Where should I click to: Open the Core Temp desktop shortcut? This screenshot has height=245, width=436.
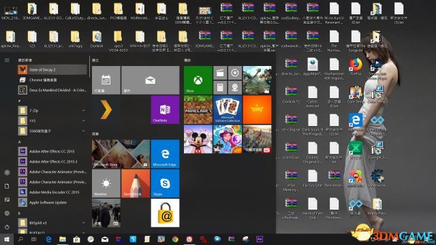point(356,95)
